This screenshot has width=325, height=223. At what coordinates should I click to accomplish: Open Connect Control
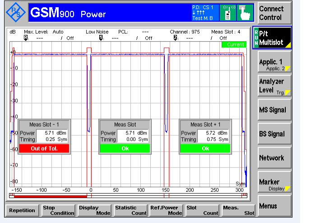[x=274, y=13]
